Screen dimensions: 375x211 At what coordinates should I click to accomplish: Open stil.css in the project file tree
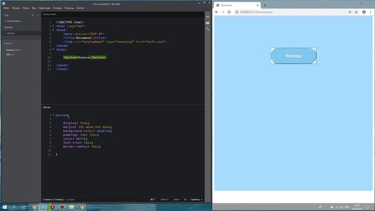pos(10,55)
